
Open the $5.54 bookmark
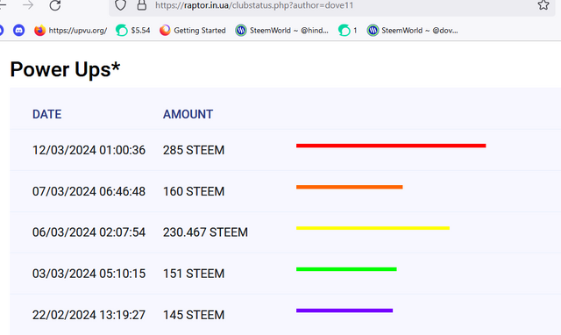tap(133, 31)
